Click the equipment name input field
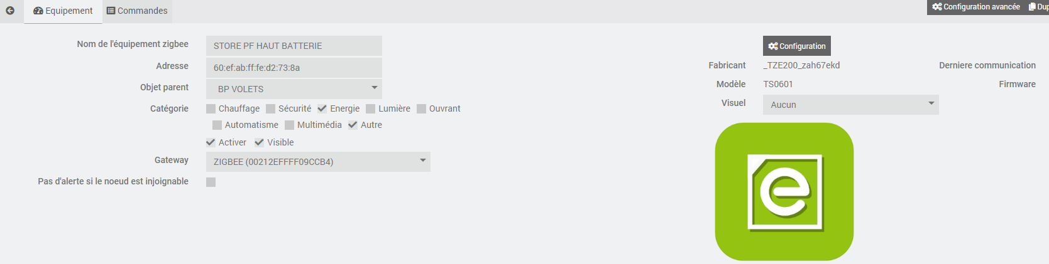 (294, 46)
